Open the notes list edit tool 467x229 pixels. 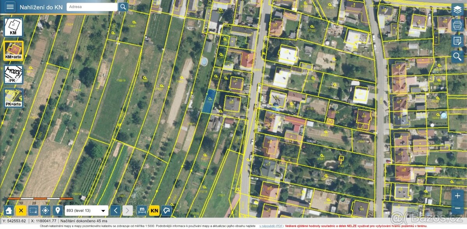click(457, 41)
